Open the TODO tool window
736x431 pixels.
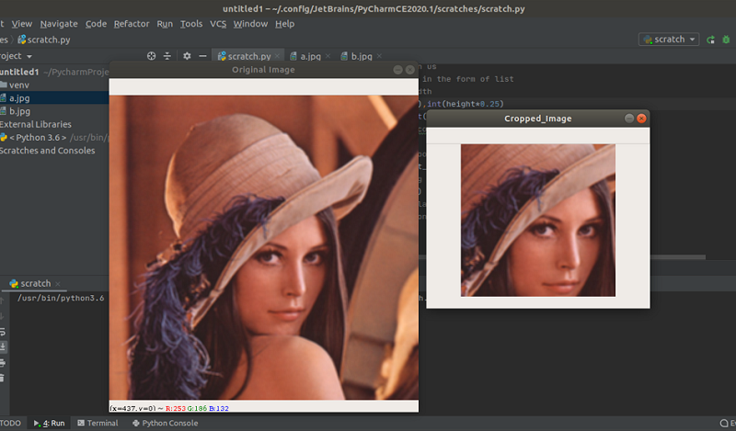pyautogui.click(x=10, y=423)
